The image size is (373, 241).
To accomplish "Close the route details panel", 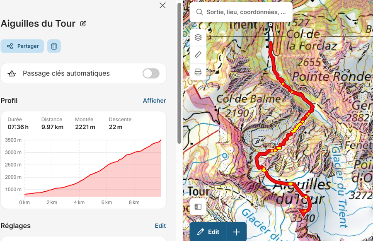I will point(162,5).
